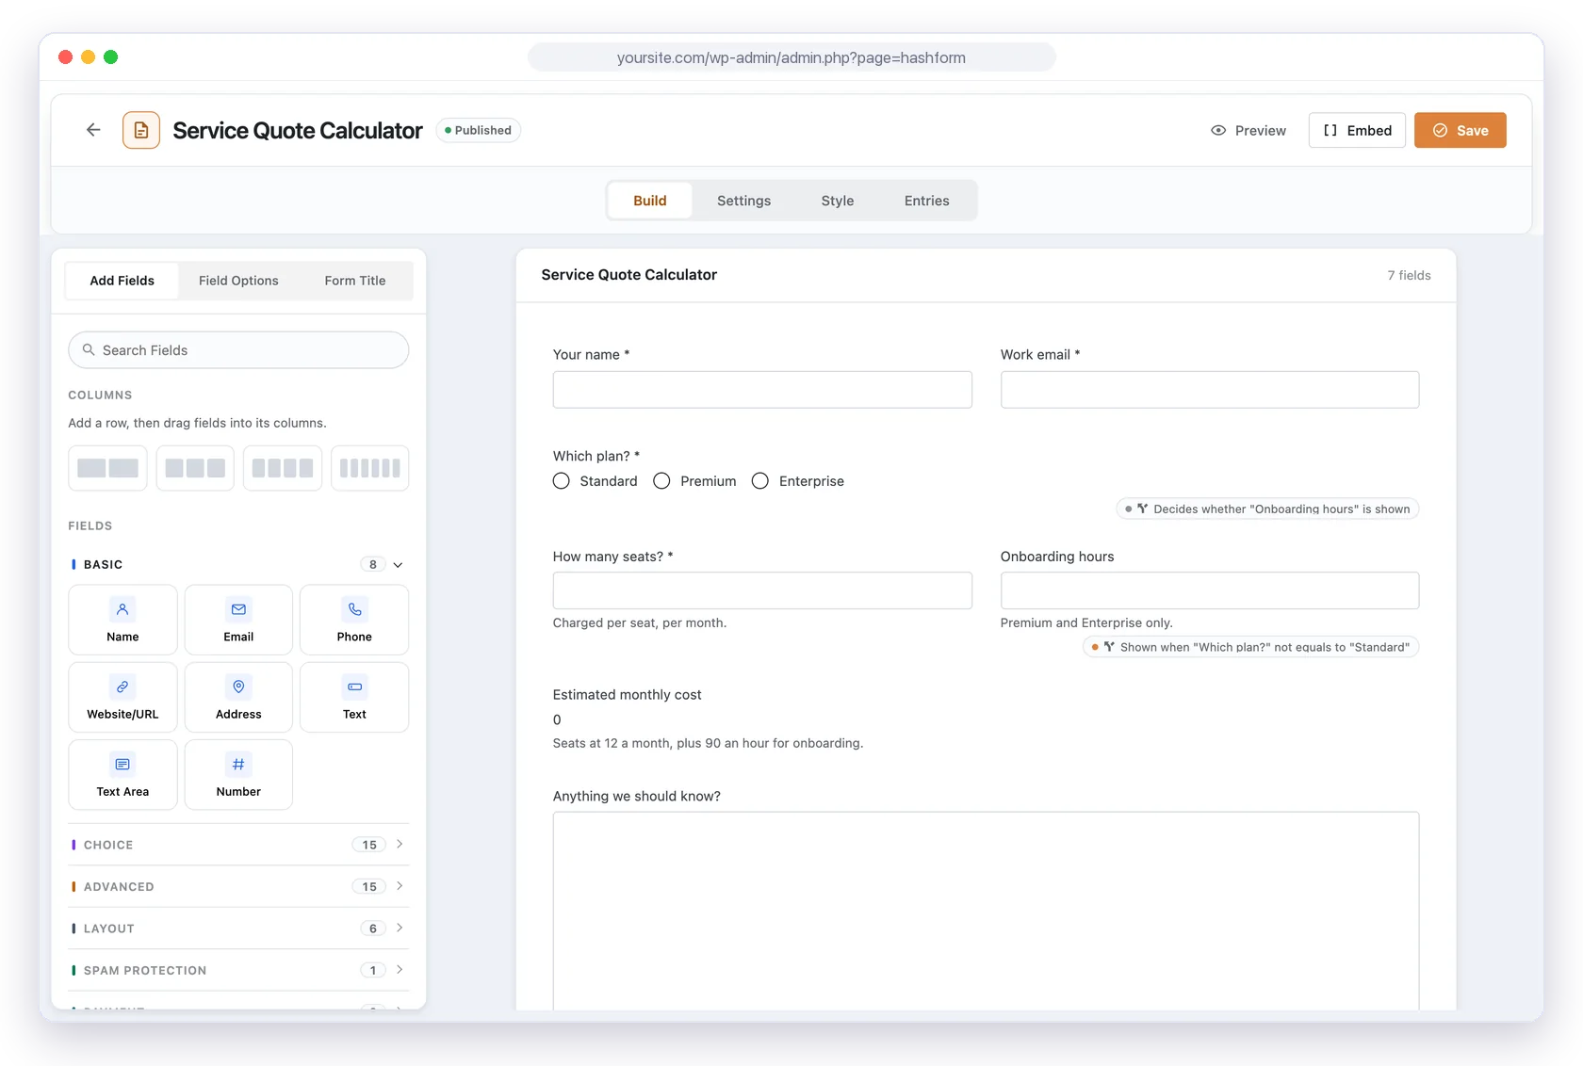This screenshot has width=1583, height=1066.
Task: Add an Email field
Action: [238, 620]
